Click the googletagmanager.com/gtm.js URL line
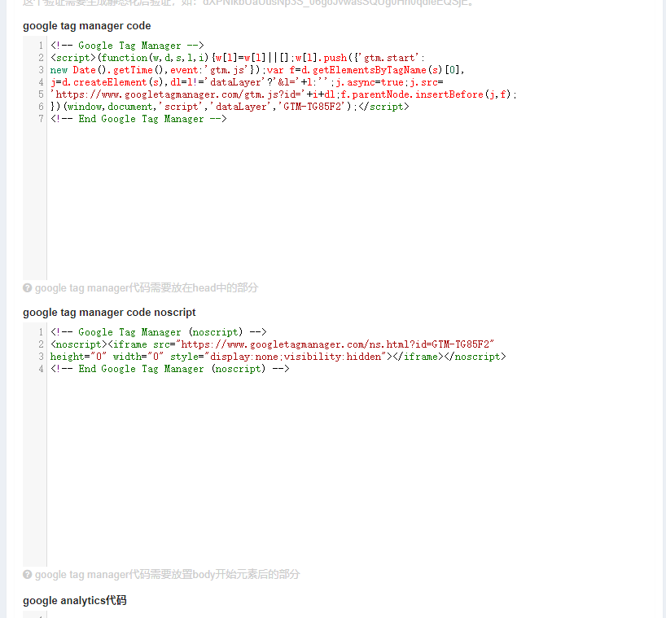 [x=283, y=94]
